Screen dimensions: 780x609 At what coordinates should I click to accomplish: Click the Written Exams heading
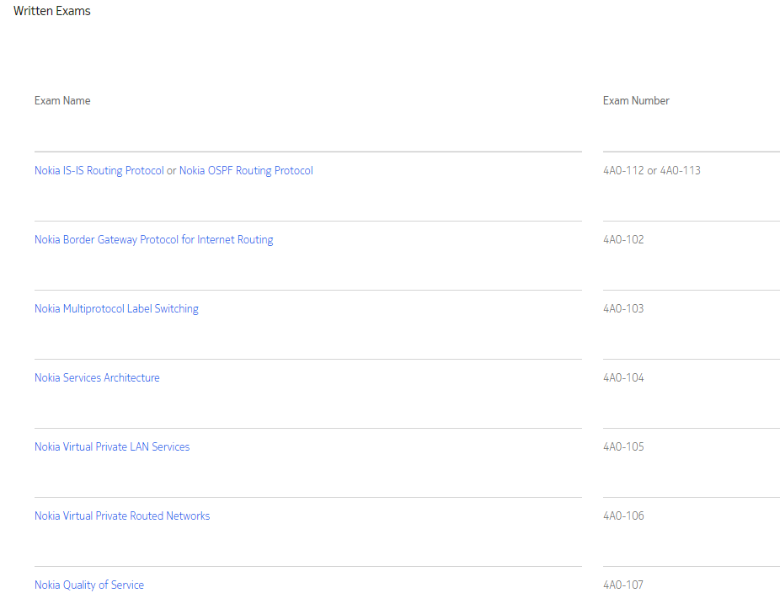click(51, 11)
